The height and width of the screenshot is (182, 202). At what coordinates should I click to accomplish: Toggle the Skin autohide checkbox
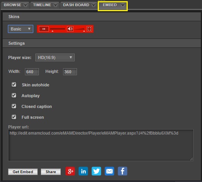[14, 85]
